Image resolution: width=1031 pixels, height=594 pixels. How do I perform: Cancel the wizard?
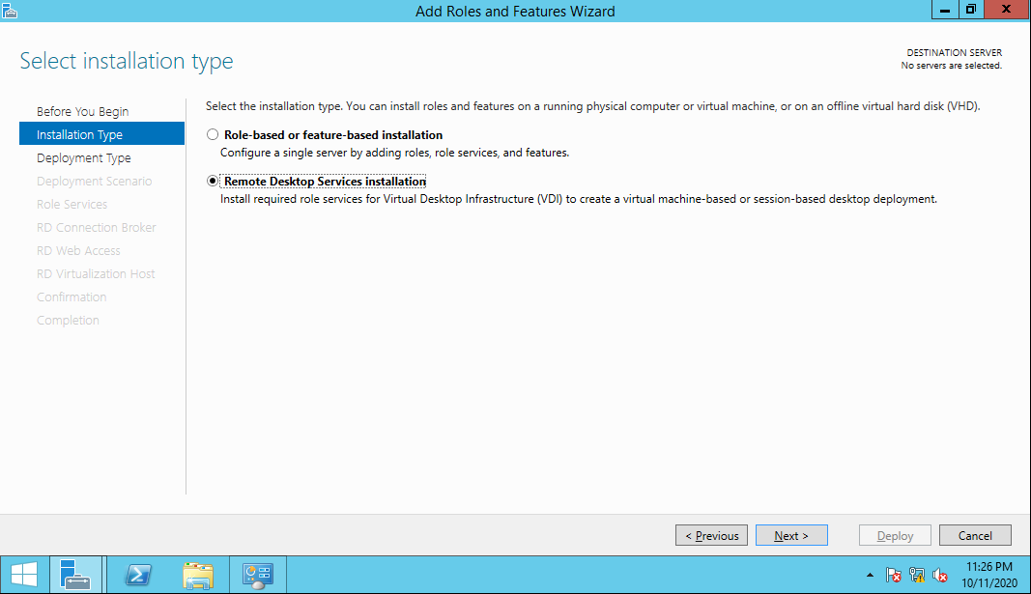coord(975,535)
